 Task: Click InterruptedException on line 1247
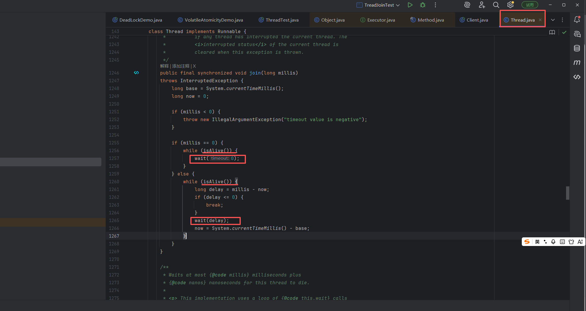tap(209, 81)
